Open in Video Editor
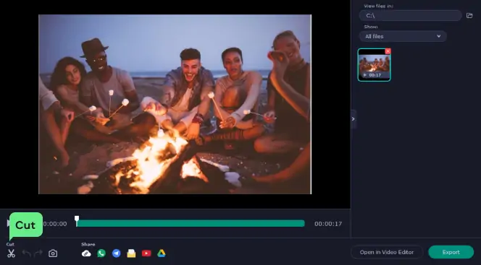 387,252
